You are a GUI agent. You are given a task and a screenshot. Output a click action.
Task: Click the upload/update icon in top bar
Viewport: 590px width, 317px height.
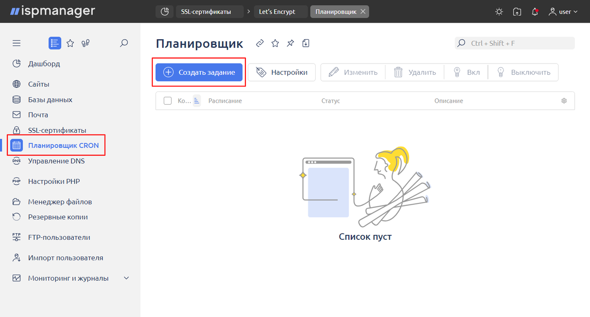click(x=517, y=12)
